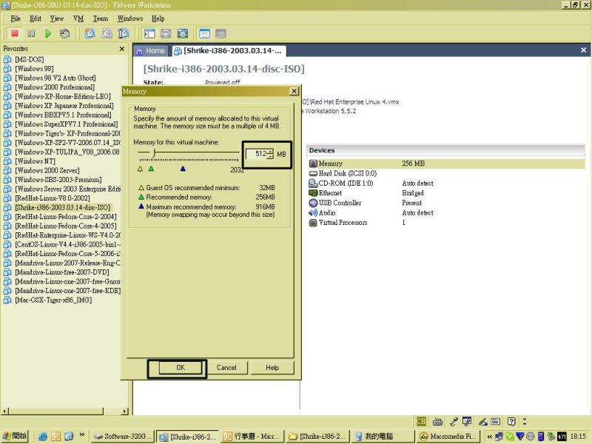The height and width of the screenshot is (444, 592).
Task: Click the green Power On play icon
Action: click(48, 33)
